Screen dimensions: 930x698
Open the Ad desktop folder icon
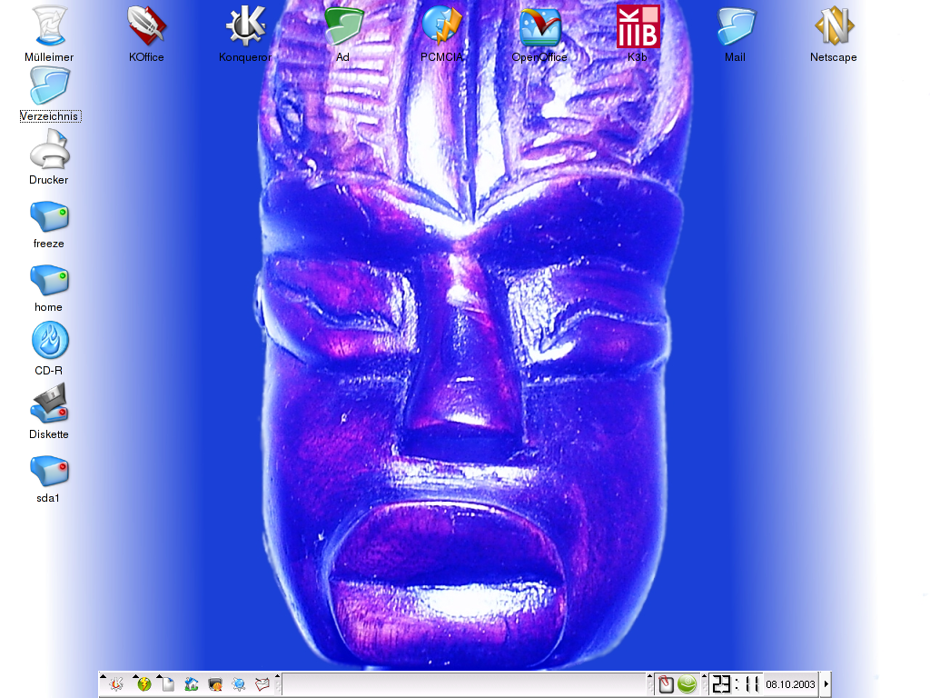tap(342, 25)
